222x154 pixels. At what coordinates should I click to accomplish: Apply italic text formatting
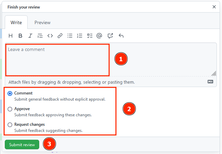pos(30,36)
